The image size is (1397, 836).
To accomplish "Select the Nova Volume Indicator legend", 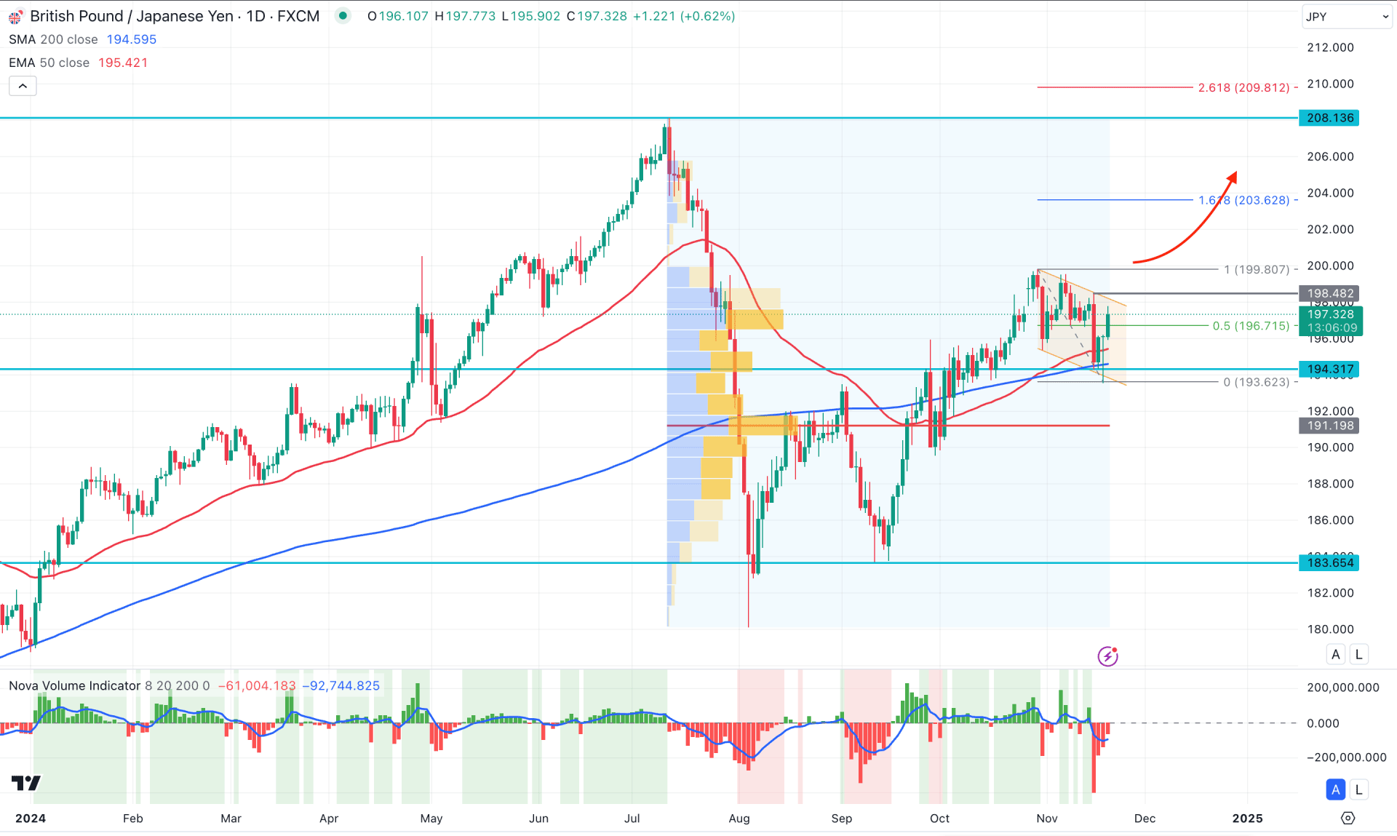I will click(x=74, y=685).
